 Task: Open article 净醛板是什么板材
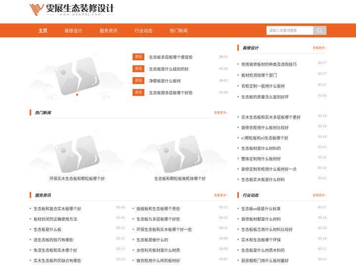point(165,81)
